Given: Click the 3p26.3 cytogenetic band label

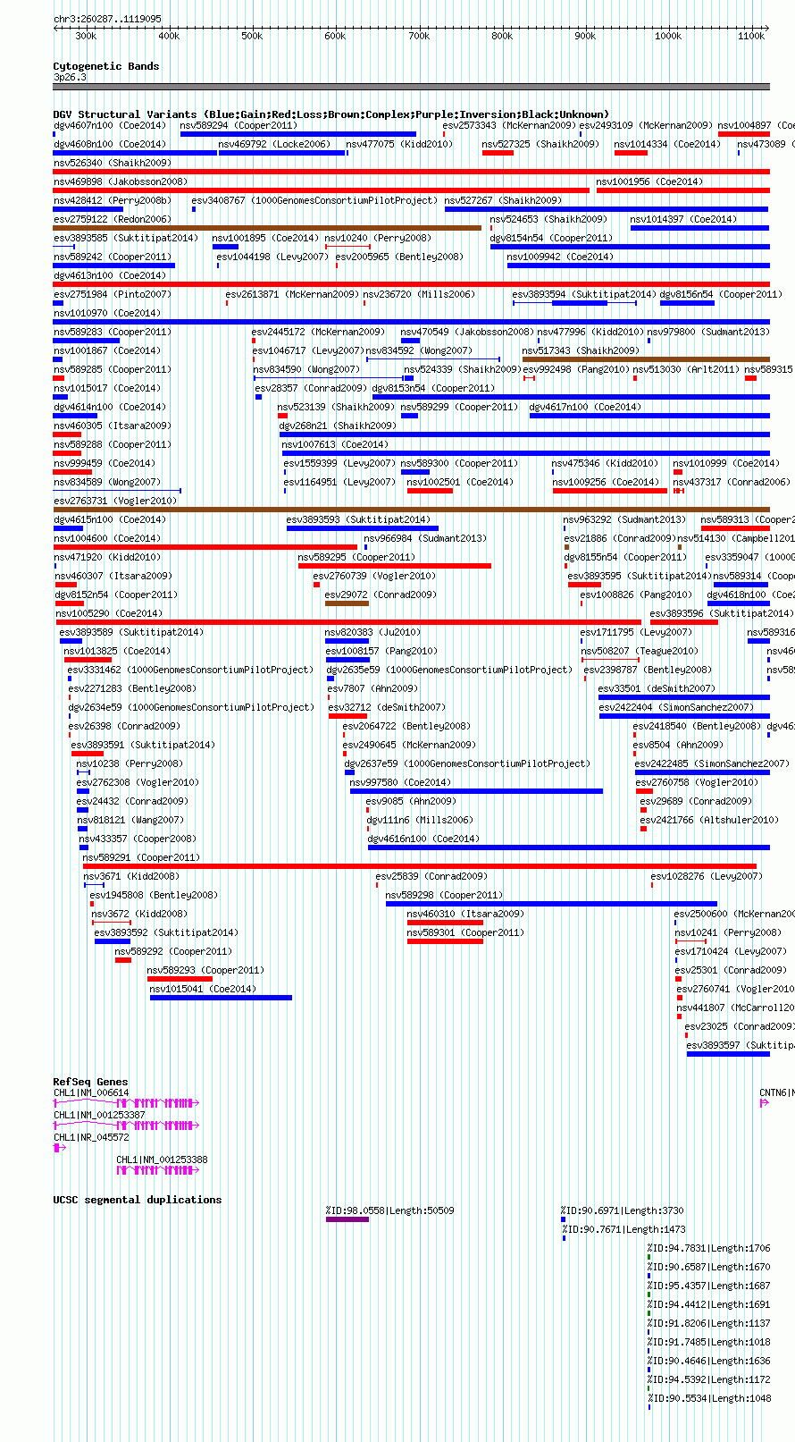Looking at the screenshot, I should [x=70, y=77].
